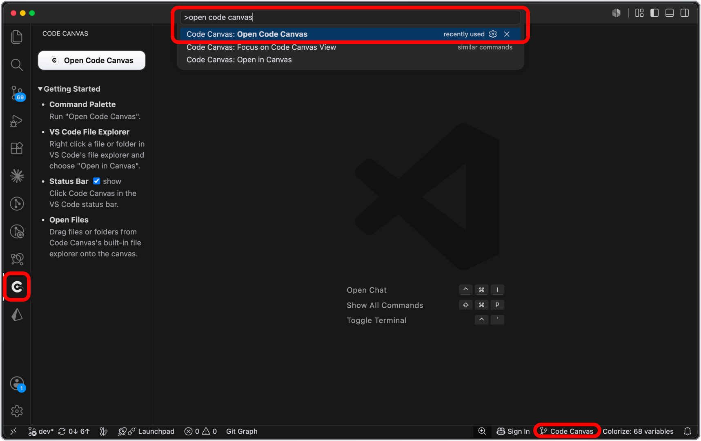Configure keybinding gear for Open Code Canvas
Screen dimensions: 701x441
pyautogui.click(x=493, y=34)
